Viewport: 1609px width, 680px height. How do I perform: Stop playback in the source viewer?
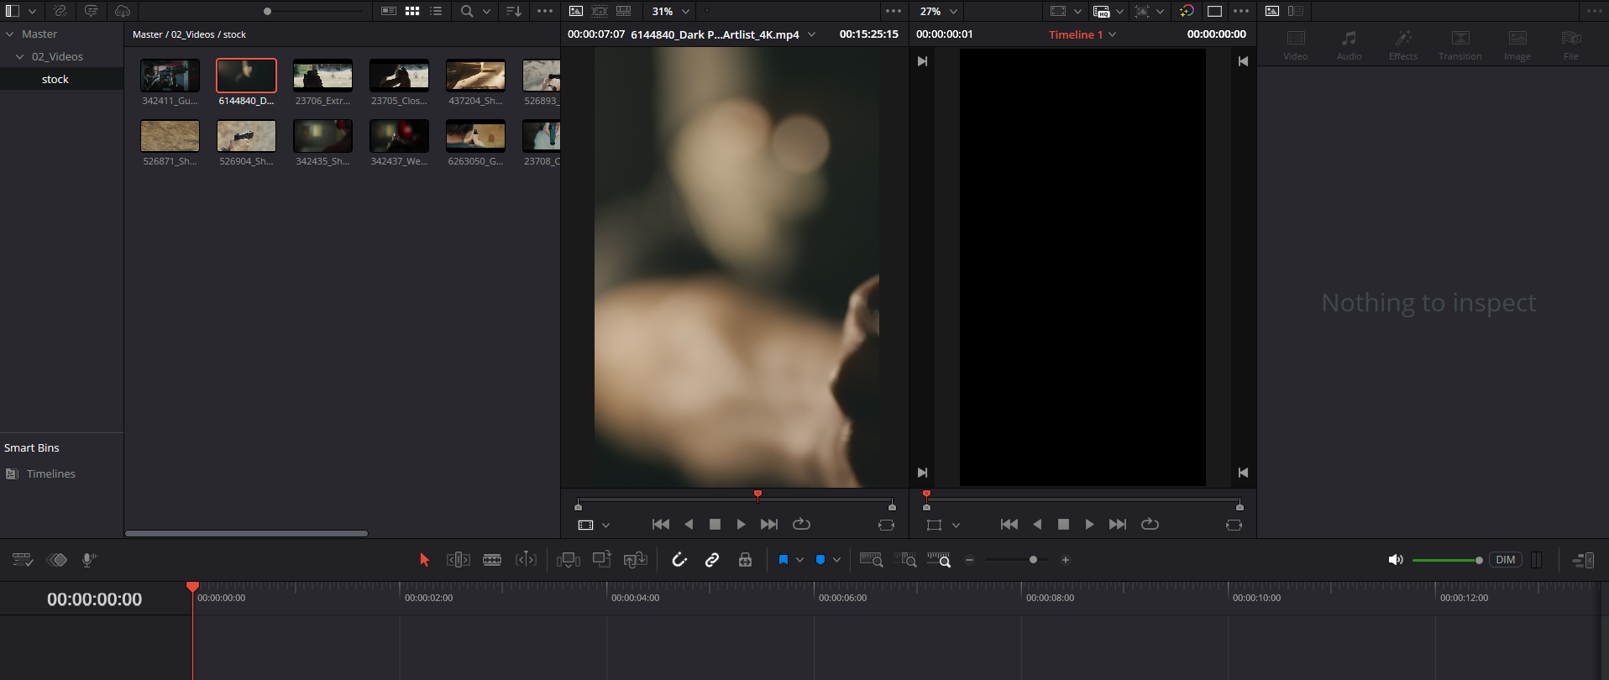coord(715,524)
